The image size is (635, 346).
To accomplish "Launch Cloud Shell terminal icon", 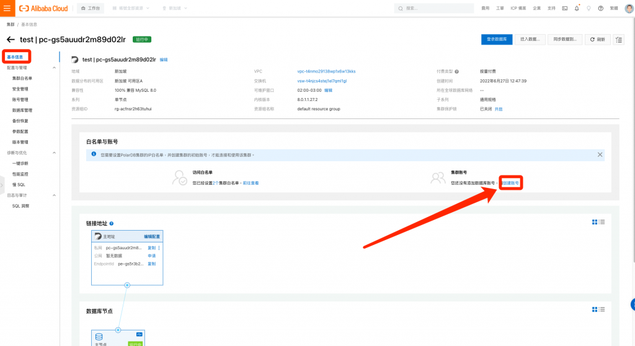I will click(x=564, y=8).
